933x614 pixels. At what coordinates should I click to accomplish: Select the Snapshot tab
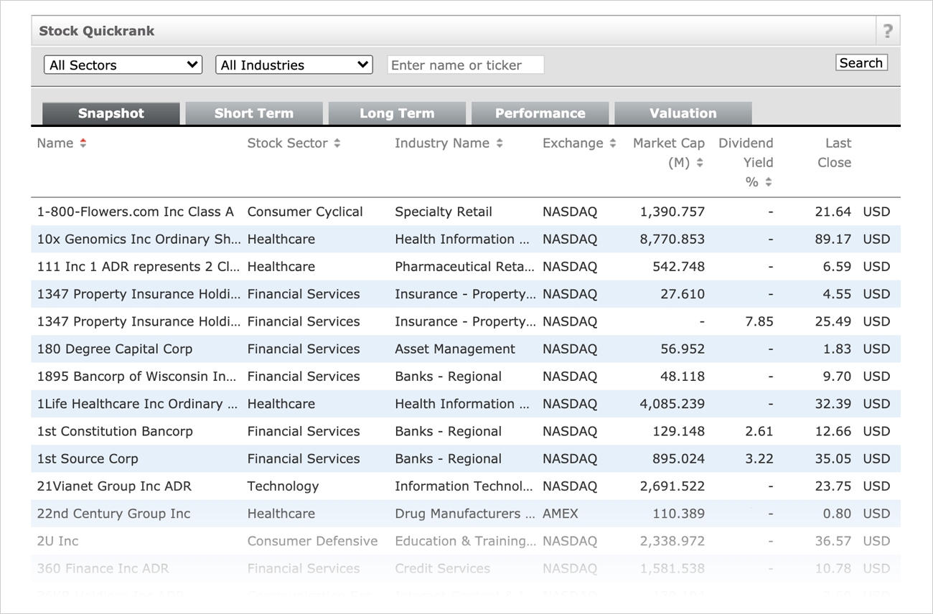[111, 113]
